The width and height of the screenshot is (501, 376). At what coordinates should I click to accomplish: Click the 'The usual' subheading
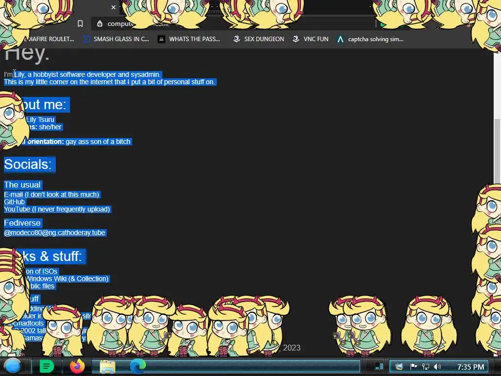click(23, 185)
